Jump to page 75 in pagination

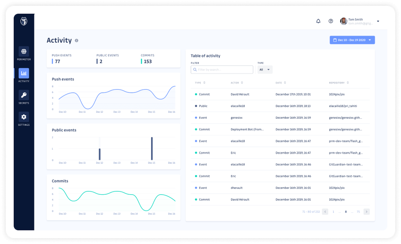[358, 211]
